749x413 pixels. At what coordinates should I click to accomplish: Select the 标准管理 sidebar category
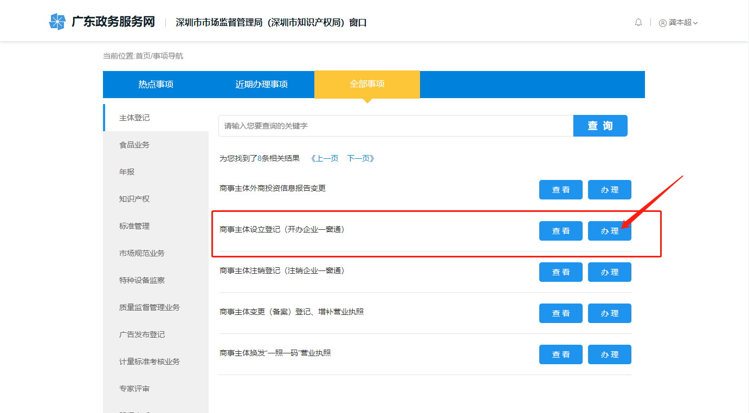tap(134, 225)
